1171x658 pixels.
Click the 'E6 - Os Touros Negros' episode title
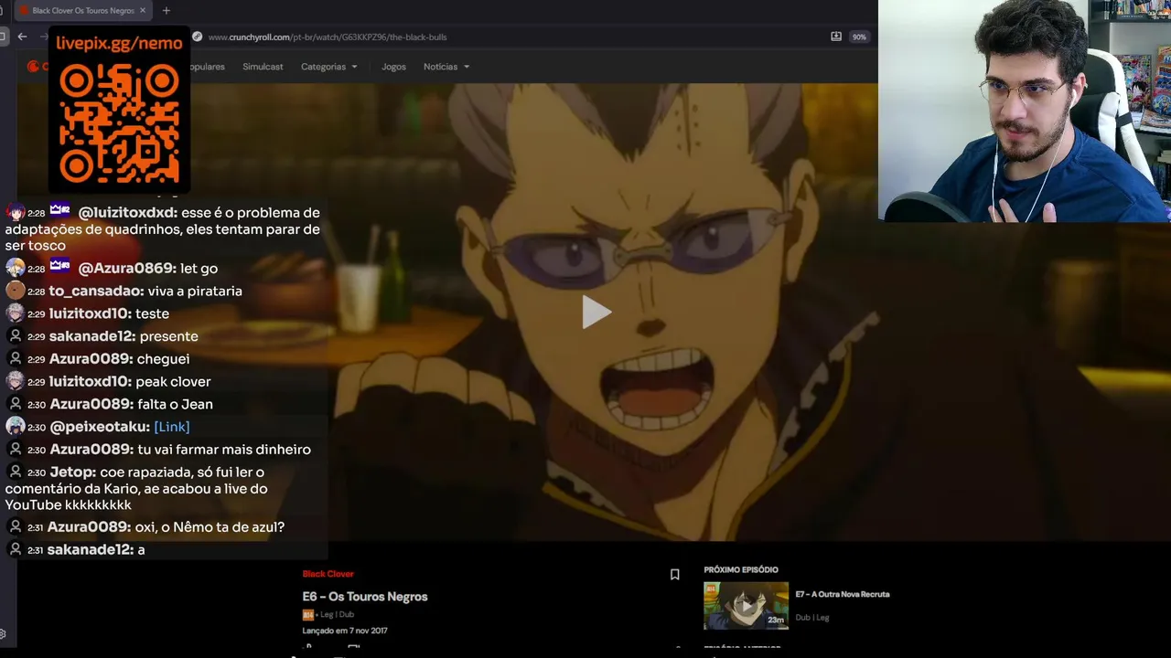(365, 597)
